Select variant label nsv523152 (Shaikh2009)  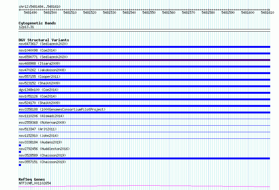pyautogui.click(x=39, y=83)
